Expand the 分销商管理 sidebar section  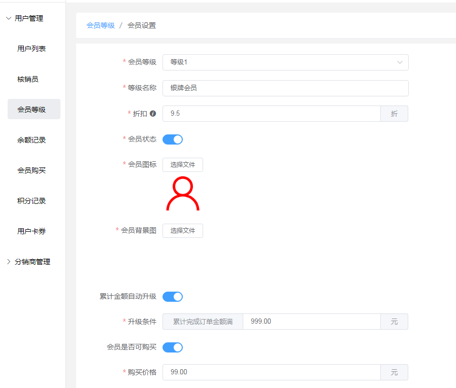point(28,262)
